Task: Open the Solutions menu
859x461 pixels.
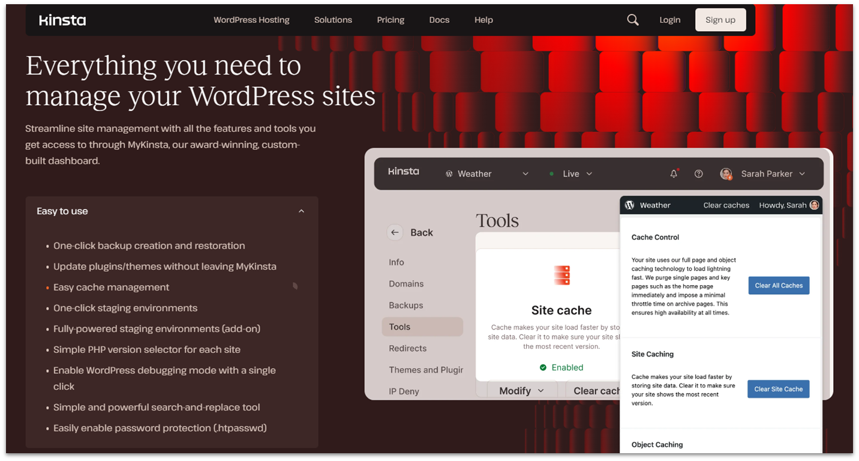Action: [333, 20]
